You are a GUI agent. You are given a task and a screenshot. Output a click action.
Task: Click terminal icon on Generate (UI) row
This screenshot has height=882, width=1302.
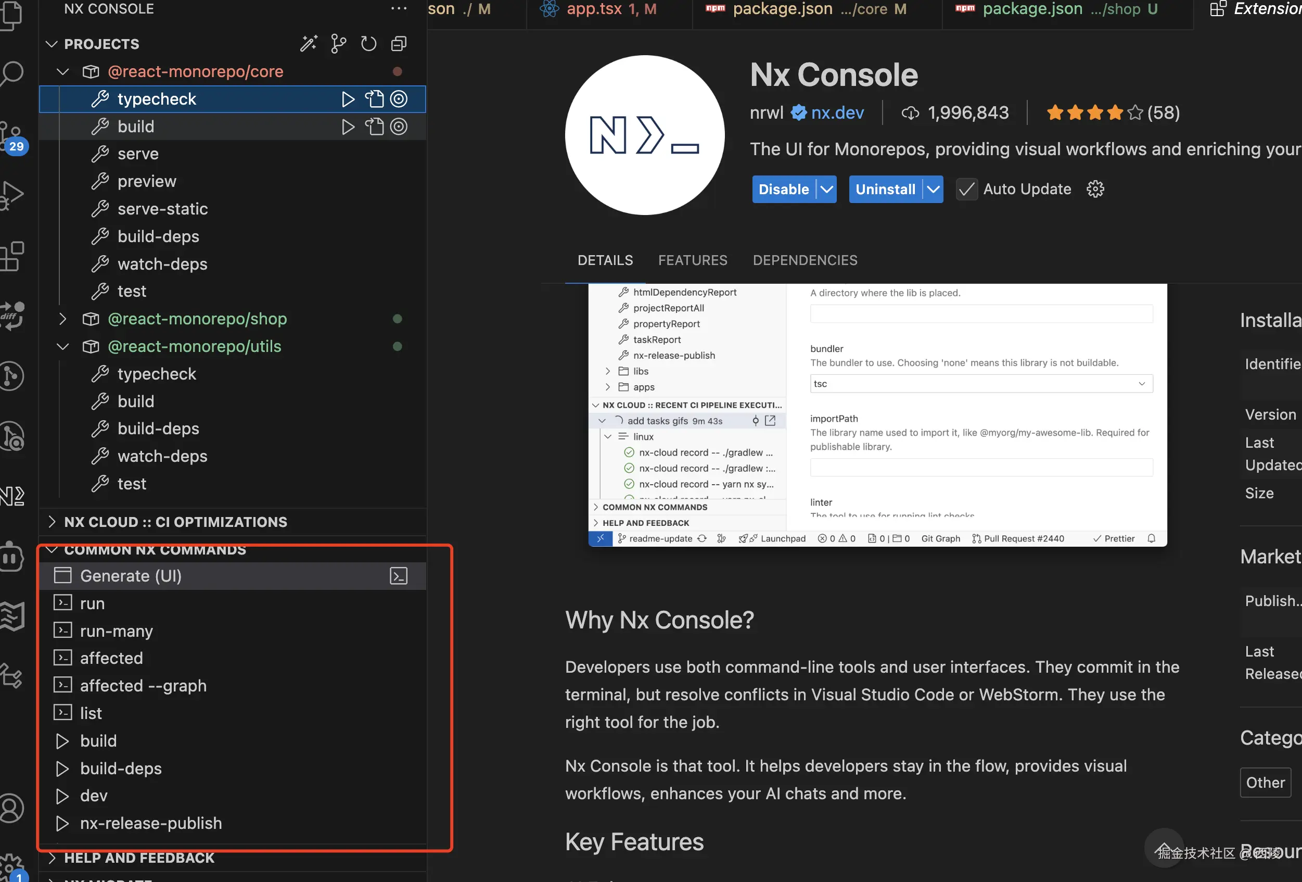coord(398,576)
